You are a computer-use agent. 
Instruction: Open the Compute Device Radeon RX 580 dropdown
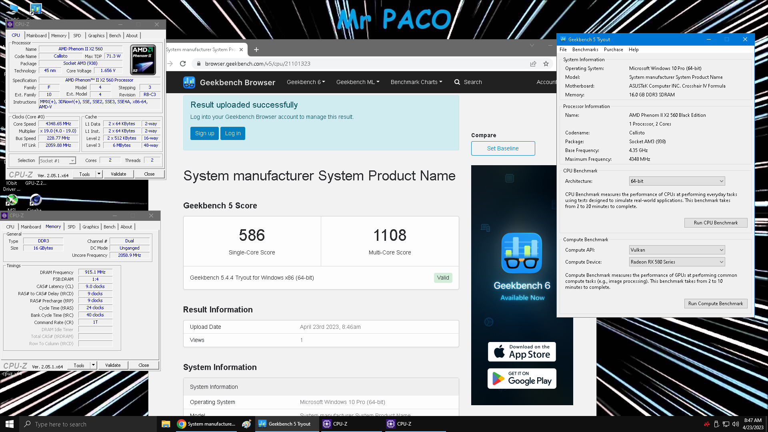click(677, 262)
